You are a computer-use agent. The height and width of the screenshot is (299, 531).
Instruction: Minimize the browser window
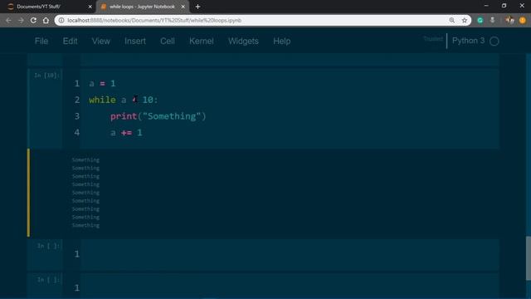(x=486, y=6)
